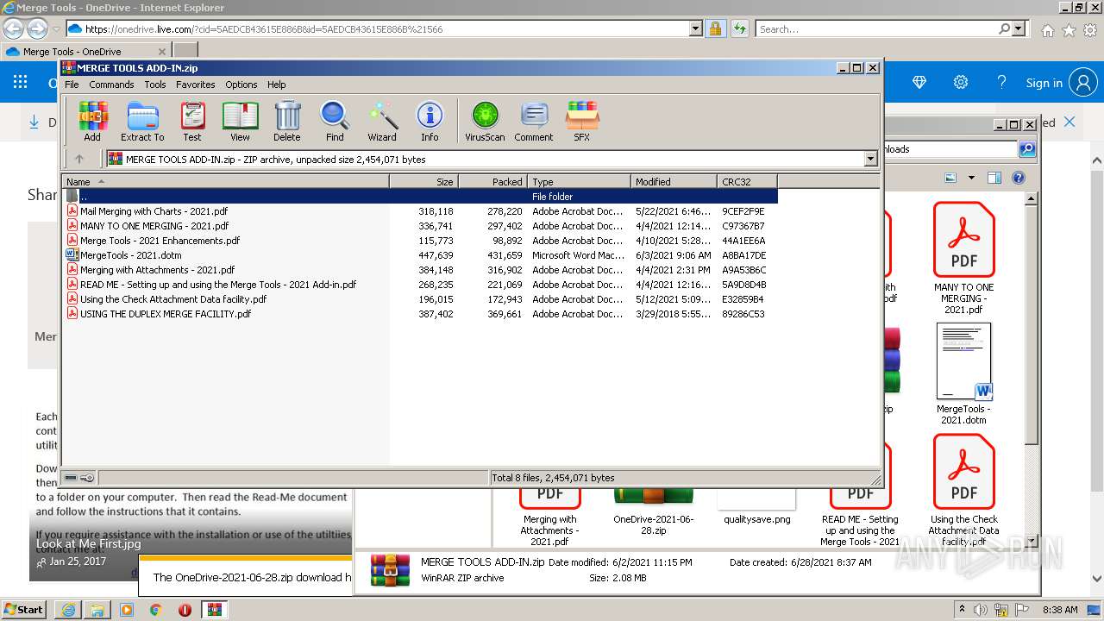Open OneDrive Settings gear
Image resolution: width=1104 pixels, height=621 pixels.
[960, 83]
